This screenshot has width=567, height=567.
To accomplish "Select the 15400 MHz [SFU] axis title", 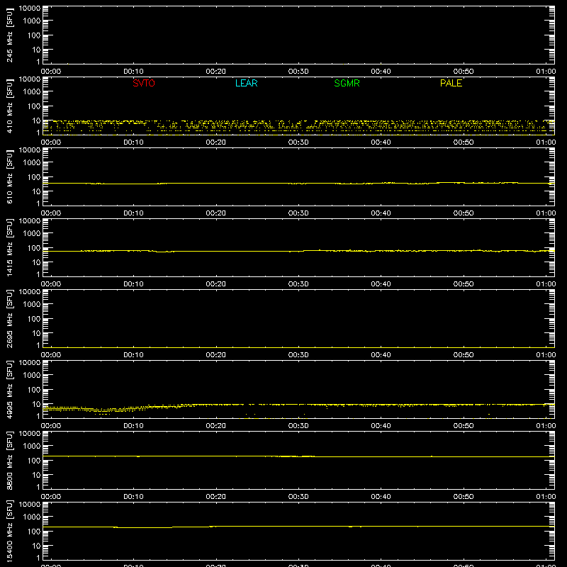I will [9, 532].
